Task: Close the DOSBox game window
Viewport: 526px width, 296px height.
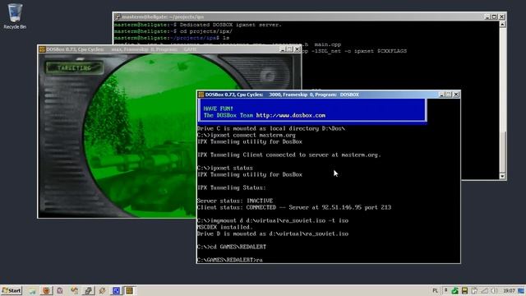Action: 297,49
